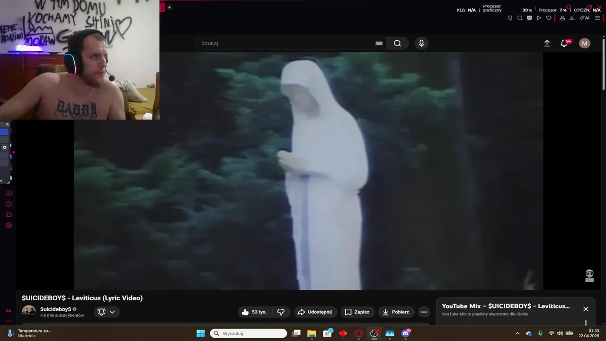Open Task View on the taskbar
The width and height of the screenshot is (606, 341).
[296, 333]
